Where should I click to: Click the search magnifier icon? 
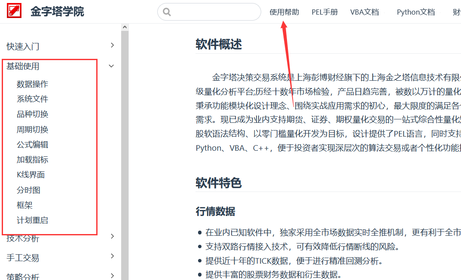(x=167, y=12)
